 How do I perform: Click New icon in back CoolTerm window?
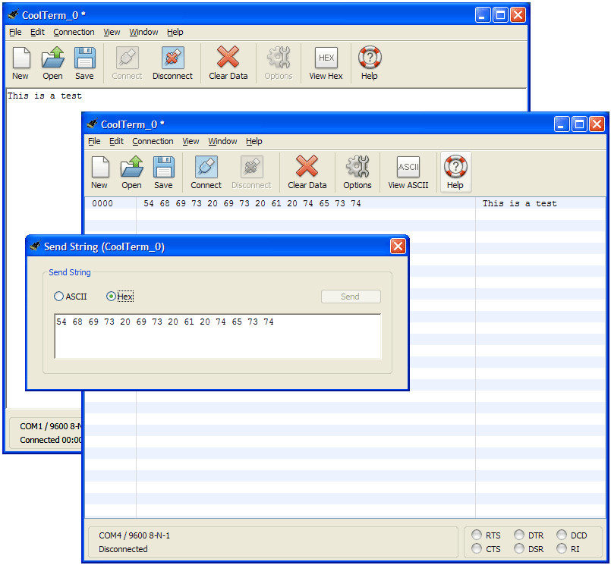tap(21, 58)
